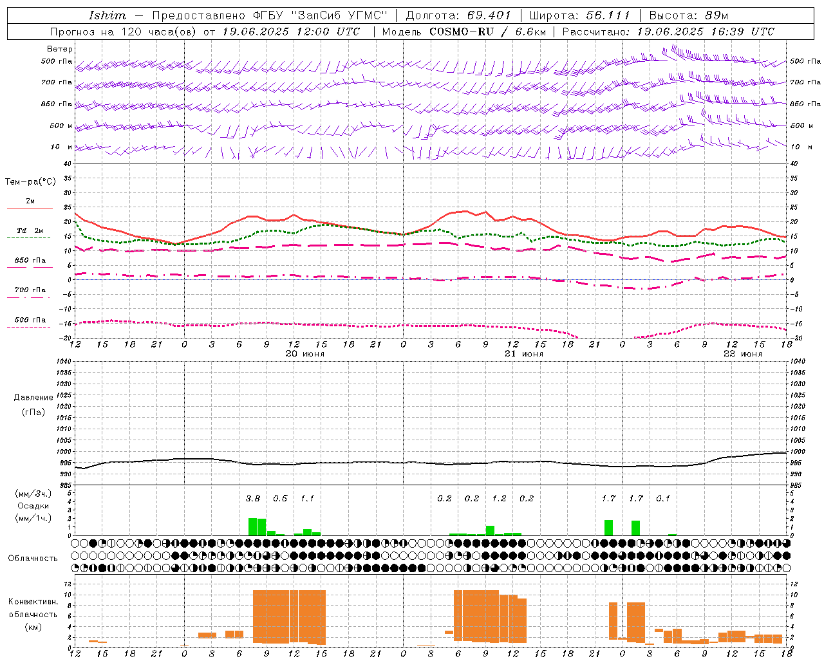Click the "Высота: 89м" header text
Screen dimensions: 824x659
click(689, 15)
